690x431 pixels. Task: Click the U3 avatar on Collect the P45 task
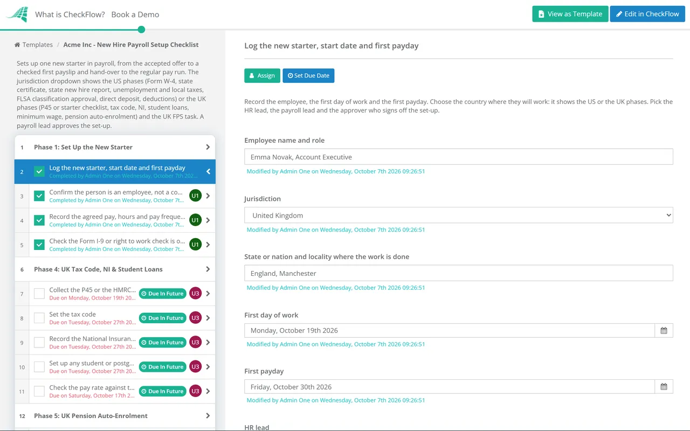(195, 294)
